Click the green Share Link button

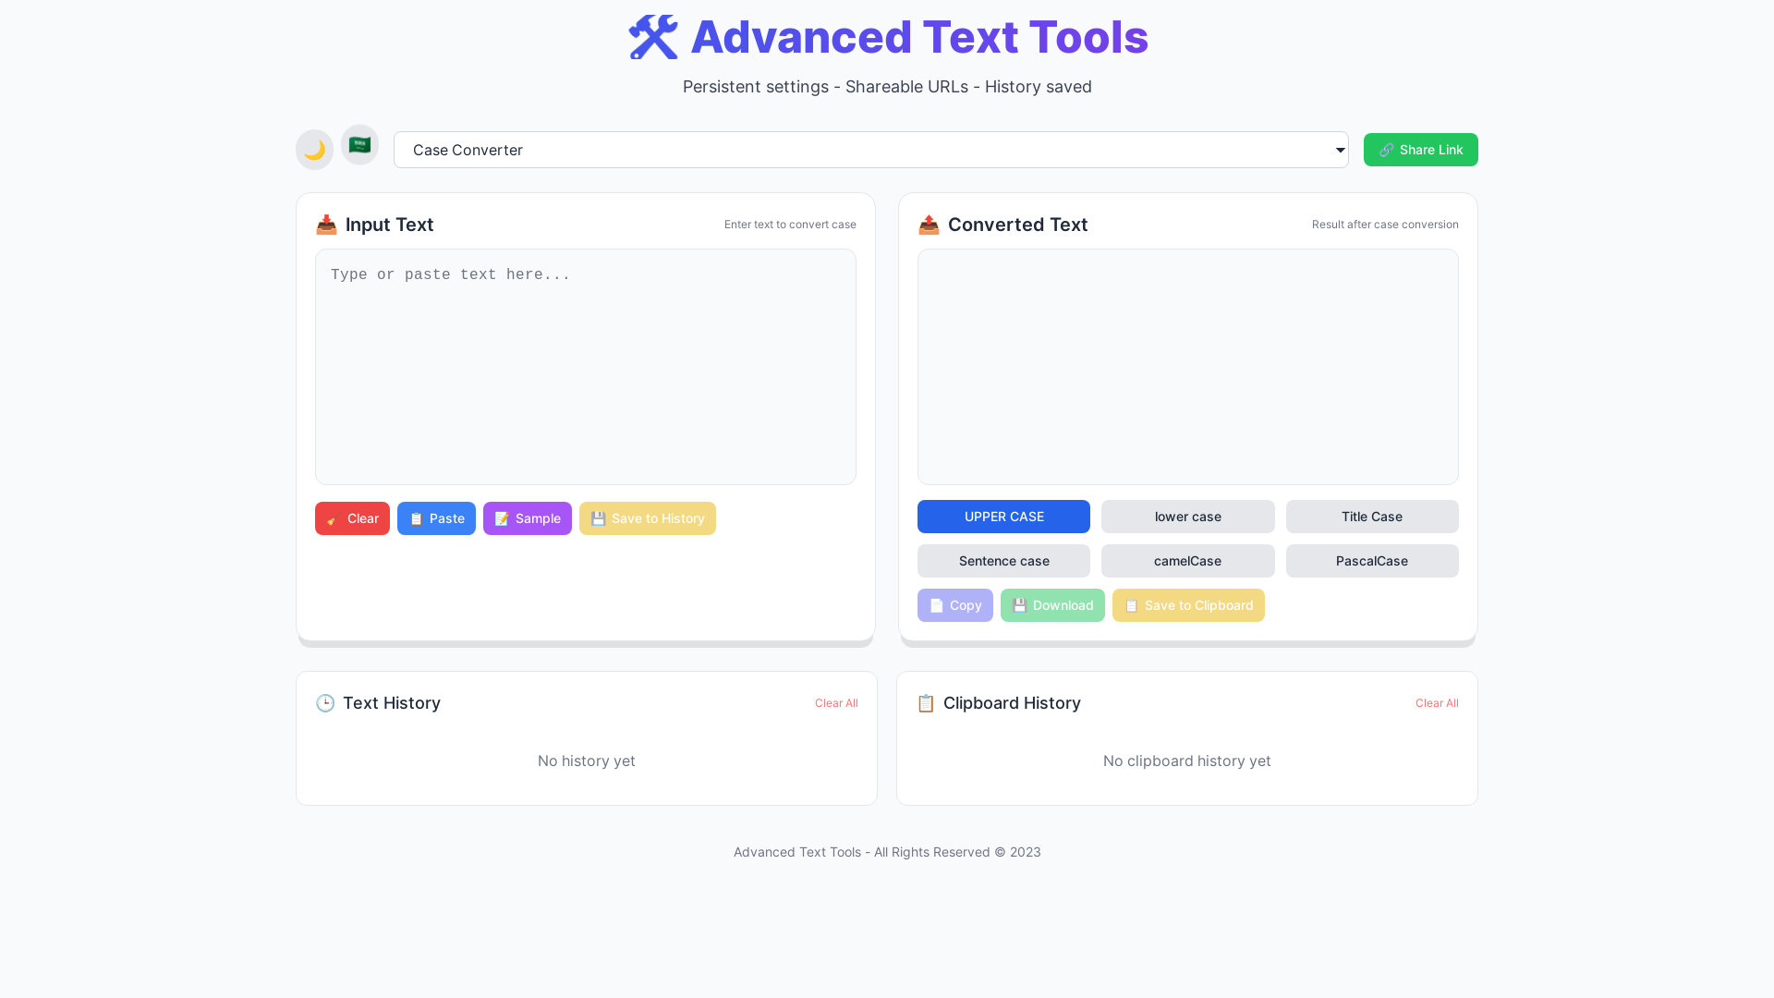[x=1420, y=150]
